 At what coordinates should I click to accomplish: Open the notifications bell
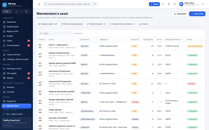[175, 4]
